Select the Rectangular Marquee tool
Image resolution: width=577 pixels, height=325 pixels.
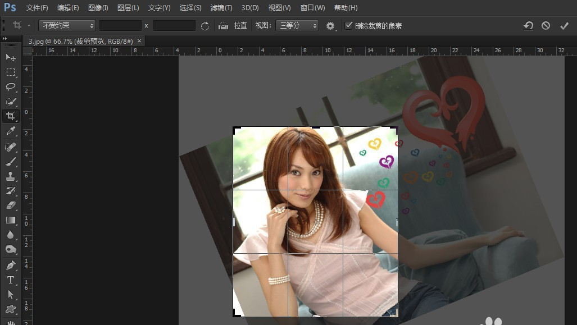[11, 72]
